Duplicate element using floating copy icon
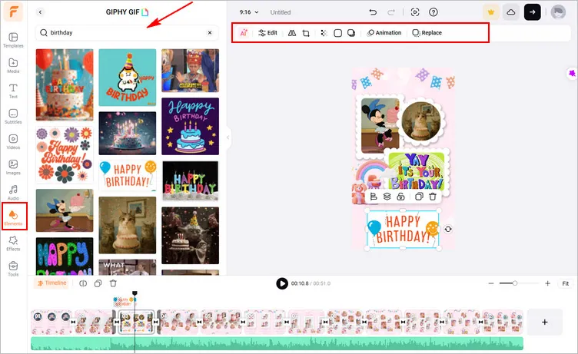The image size is (578, 354). click(419, 197)
